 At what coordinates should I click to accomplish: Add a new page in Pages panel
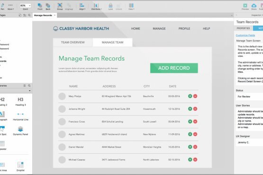click(20, 15)
